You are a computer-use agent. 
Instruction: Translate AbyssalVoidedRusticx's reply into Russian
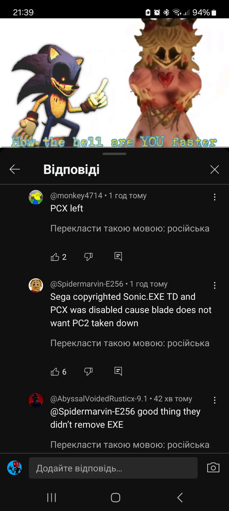coord(130,445)
